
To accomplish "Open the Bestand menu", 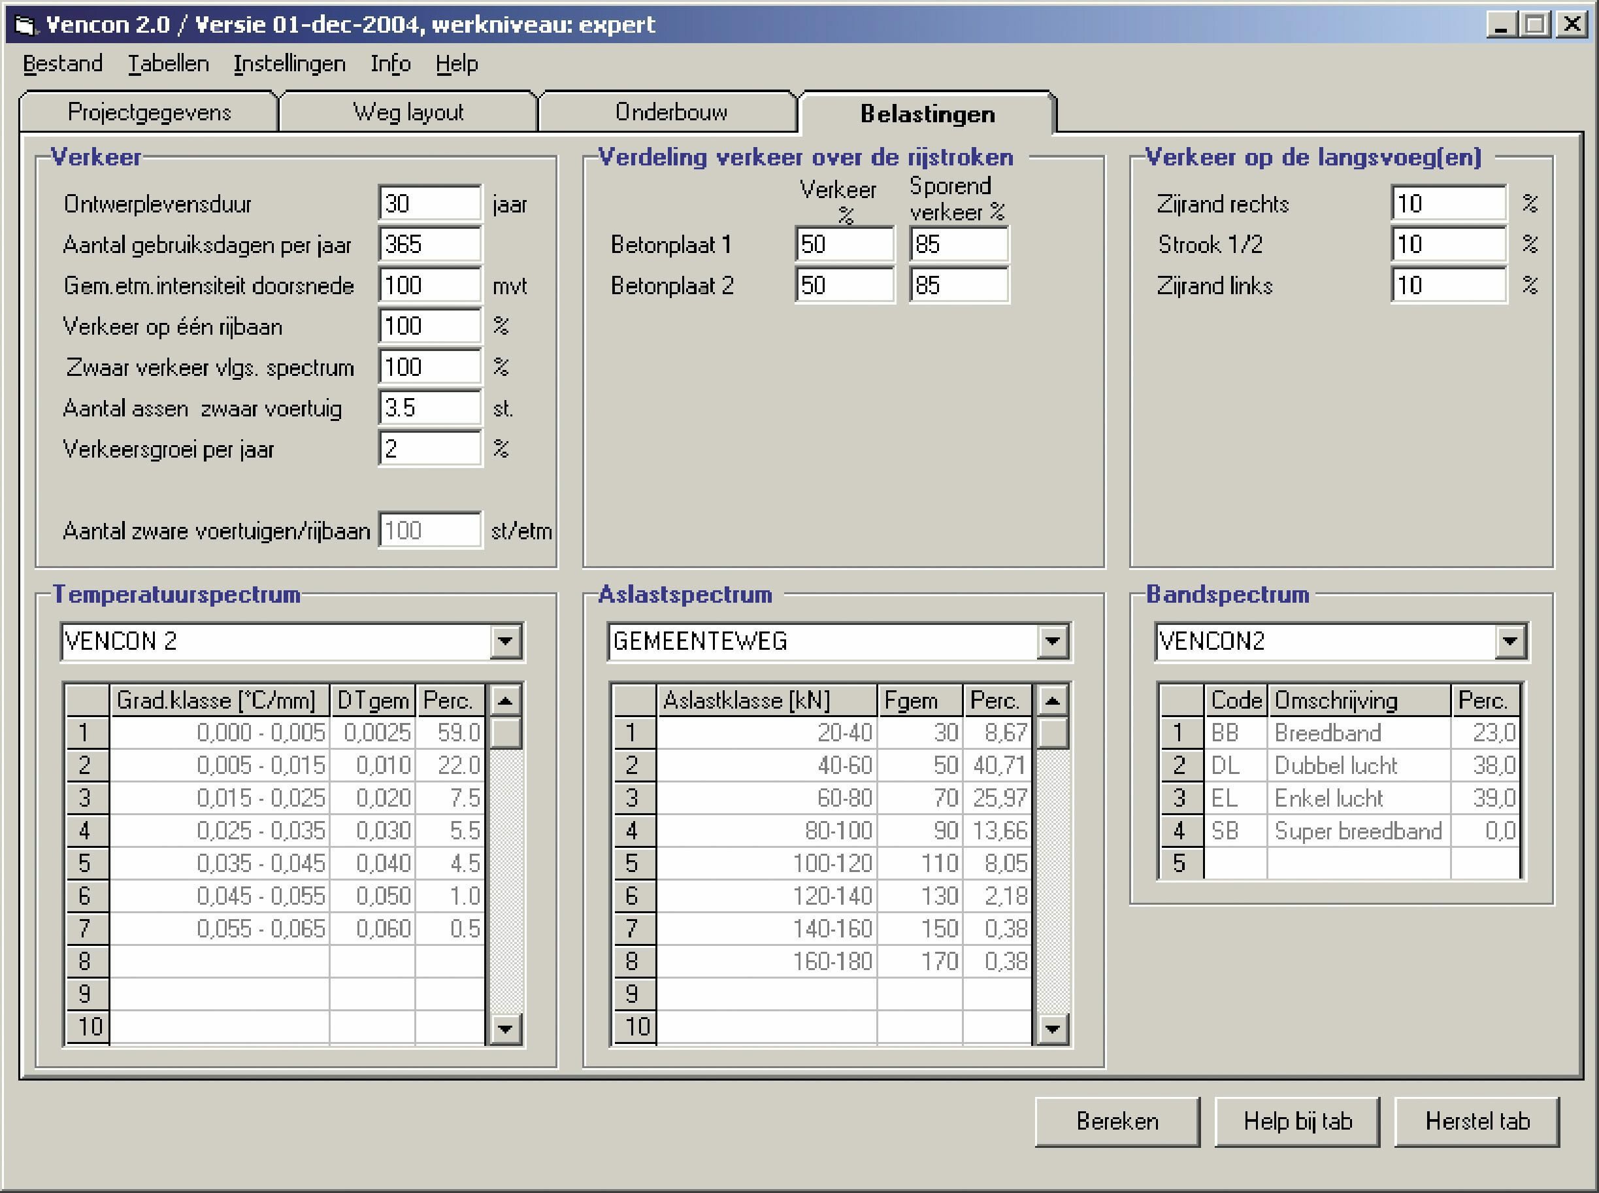I will click(63, 63).
